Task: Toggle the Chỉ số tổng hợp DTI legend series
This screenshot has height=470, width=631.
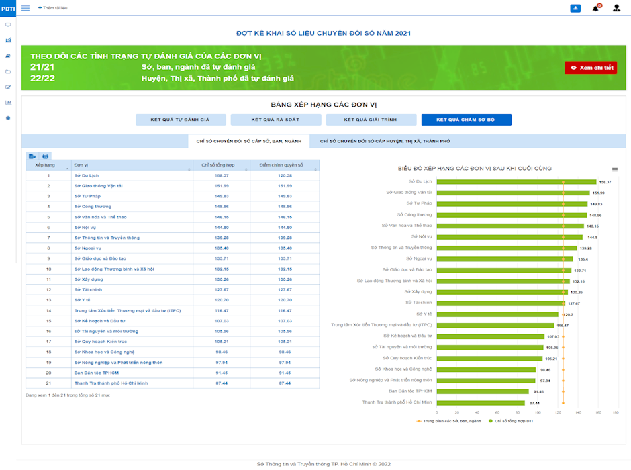Action: (511, 421)
